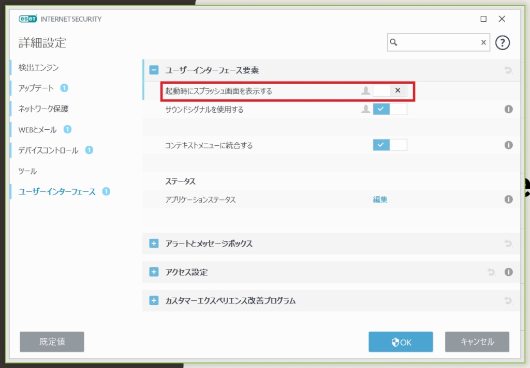Select WEBとメール category
The width and height of the screenshot is (530, 368).
click(x=37, y=130)
